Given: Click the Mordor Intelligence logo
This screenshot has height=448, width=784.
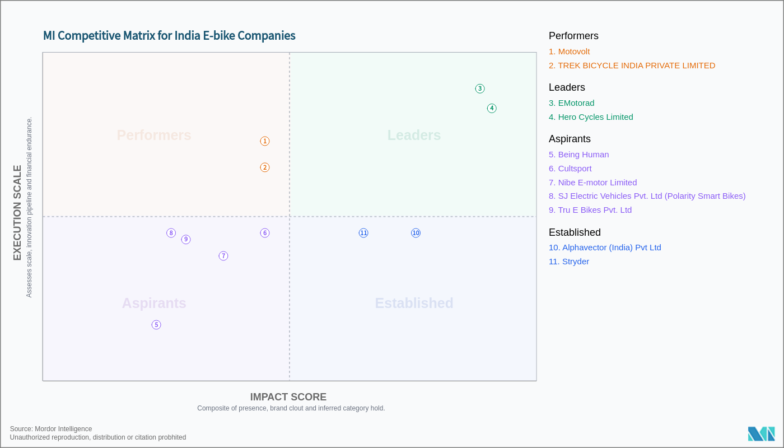Looking at the screenshot, I should (x=761, y=434).
